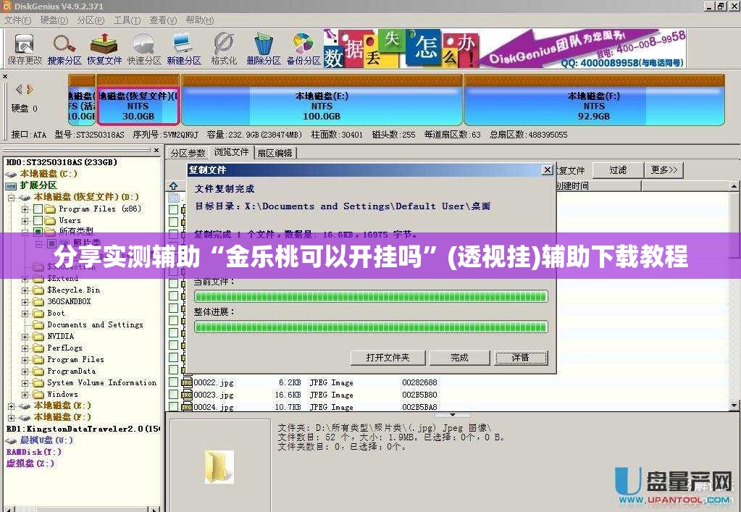
Task: Click the 晨枫U盘(U:) drive icon
Action: point(11,441)
